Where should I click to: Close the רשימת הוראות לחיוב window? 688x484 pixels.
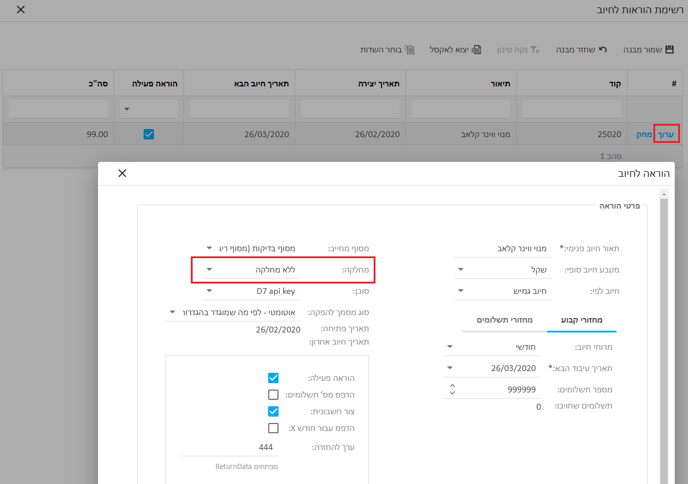click(21, 10)
